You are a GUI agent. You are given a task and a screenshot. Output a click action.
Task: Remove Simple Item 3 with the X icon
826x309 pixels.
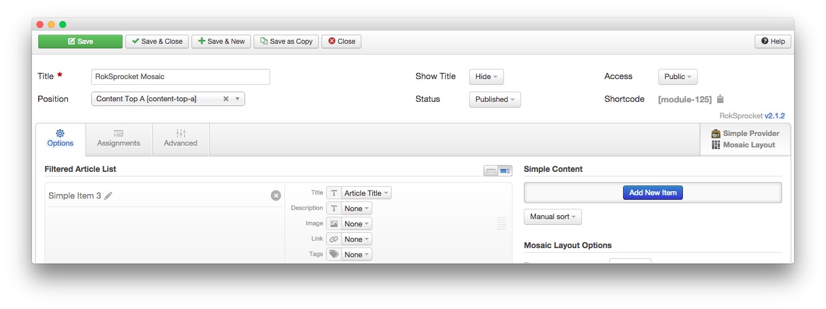tap(276, 196)
